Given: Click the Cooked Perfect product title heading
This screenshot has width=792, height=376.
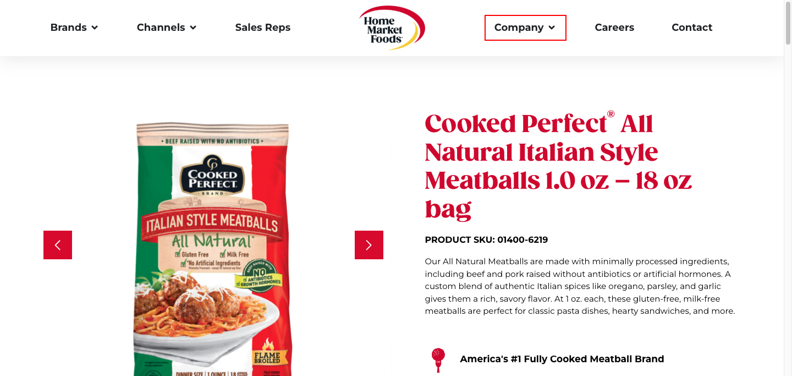Looking at the screenshot, I should click(558, 166).
